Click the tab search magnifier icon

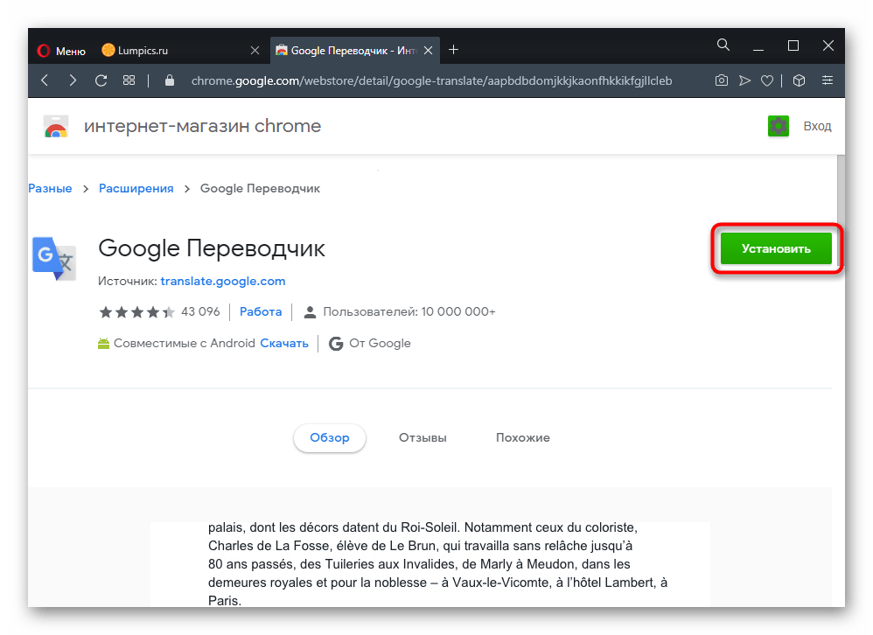point(723,45)
